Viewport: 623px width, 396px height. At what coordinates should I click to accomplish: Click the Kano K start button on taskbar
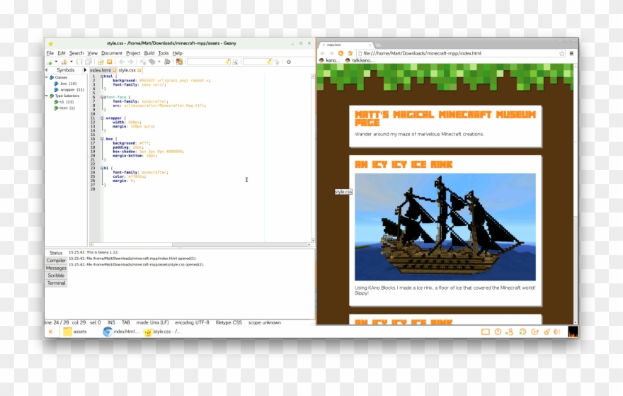51,332
